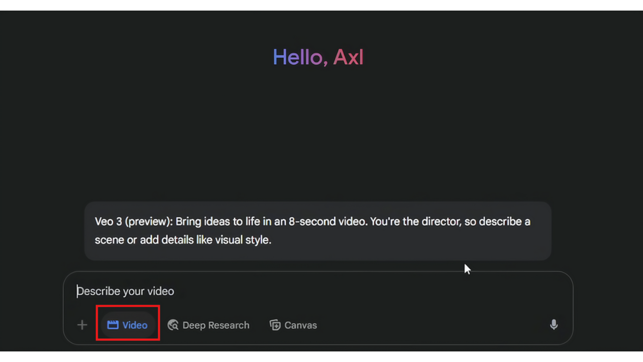
Task: Toggle the Video chip
Action: [x=128, y=325]
